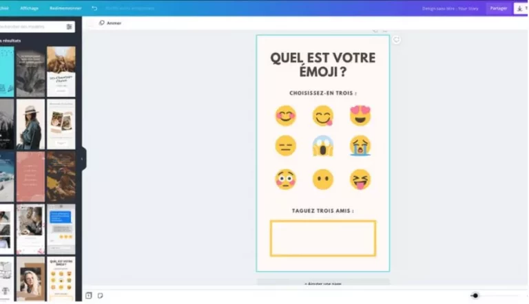
Task: Click the template search input field
Action: [x=31, y=27]
